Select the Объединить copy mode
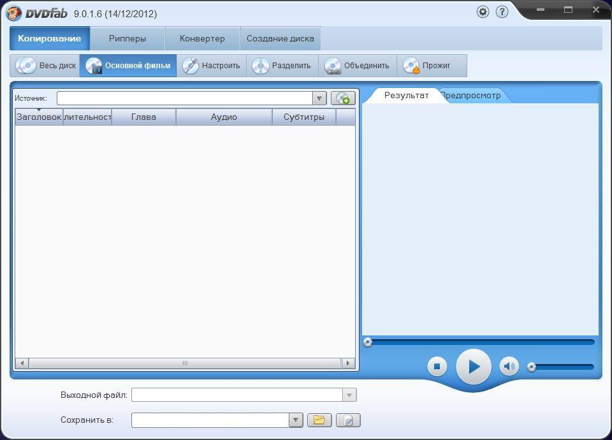This screenshot has height=440, width=612. pyautogui.click(x=358, y=66)
